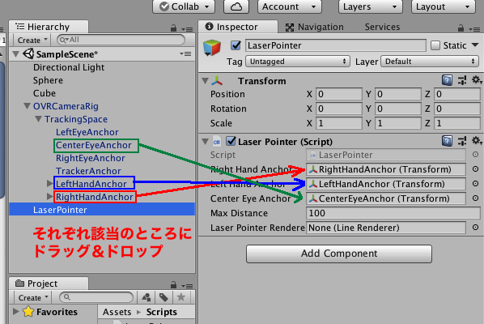This screenshot has width=484, height=324.
Task: Open the Transform help reference icon
Action: tap(447, 81)
